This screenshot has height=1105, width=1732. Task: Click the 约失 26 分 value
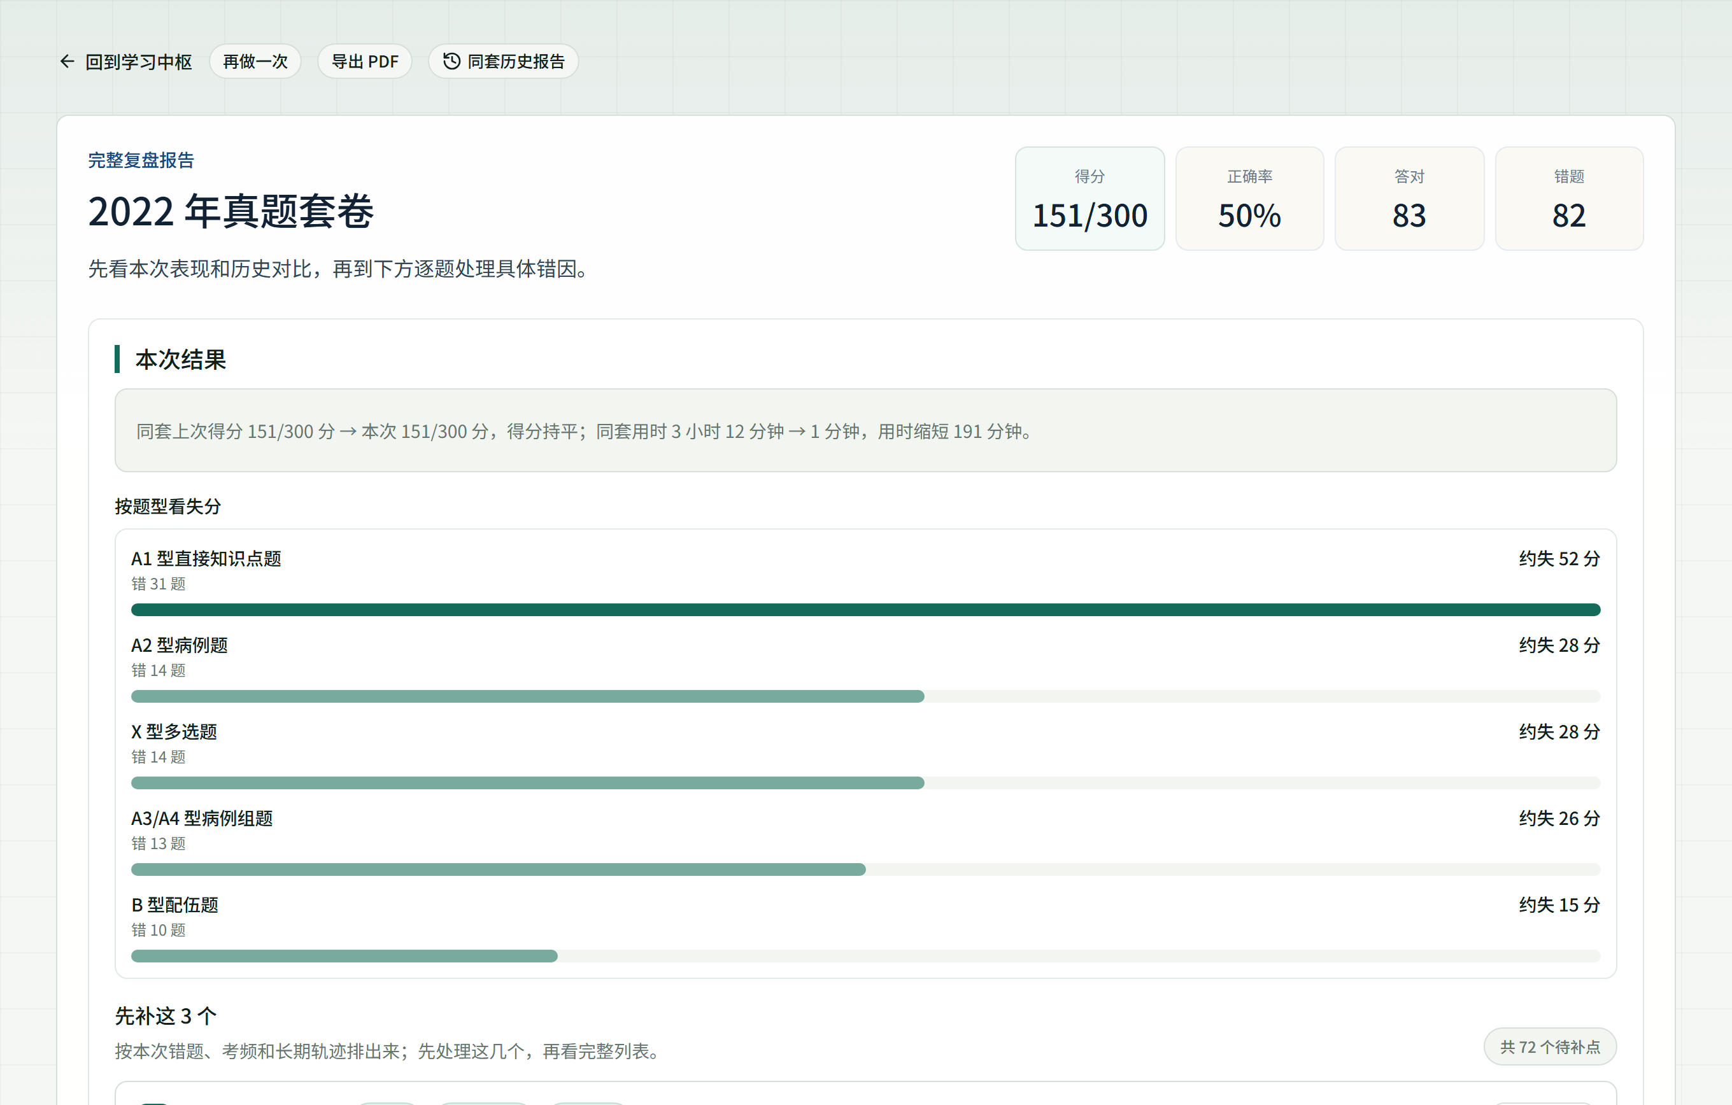[1559, 818]
